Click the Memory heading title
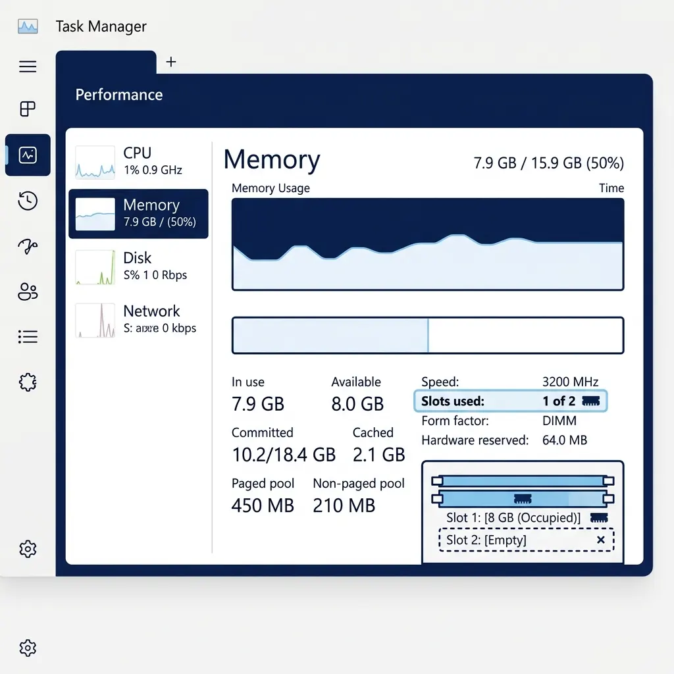Screen dimensions: 674x674 [x=272, y=159]
